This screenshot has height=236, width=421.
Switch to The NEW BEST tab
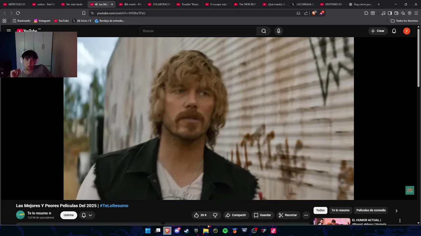(x=245, y=4)
